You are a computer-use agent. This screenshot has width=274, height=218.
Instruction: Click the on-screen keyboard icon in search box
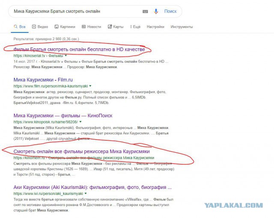click(145, 12)
